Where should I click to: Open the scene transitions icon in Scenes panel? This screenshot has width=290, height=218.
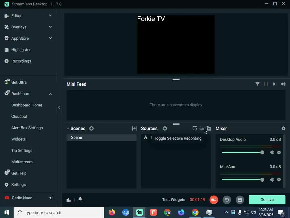[x=134, y=129]
